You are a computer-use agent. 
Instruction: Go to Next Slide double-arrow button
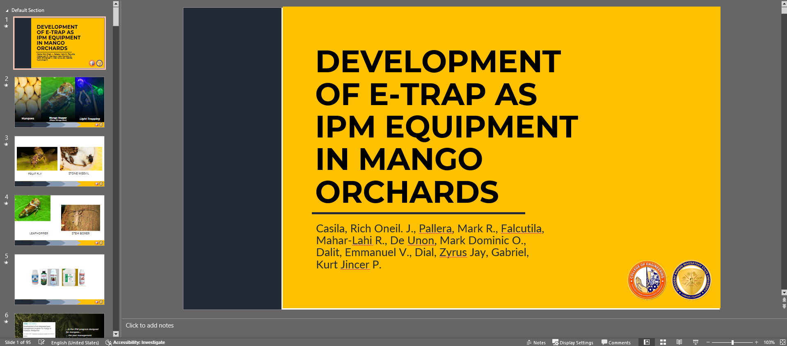tap(784, 306)
